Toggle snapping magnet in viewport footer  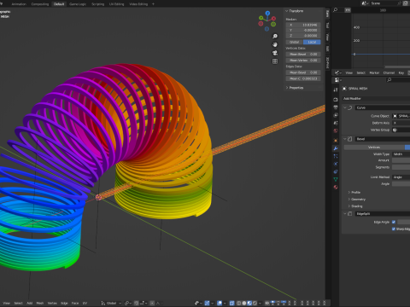click(138, 303)
